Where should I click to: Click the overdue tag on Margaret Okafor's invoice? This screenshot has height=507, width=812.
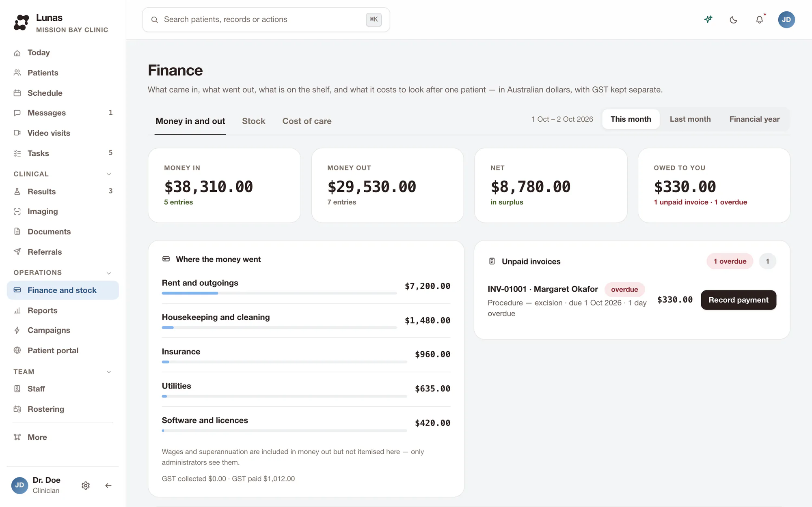(624, 290)
